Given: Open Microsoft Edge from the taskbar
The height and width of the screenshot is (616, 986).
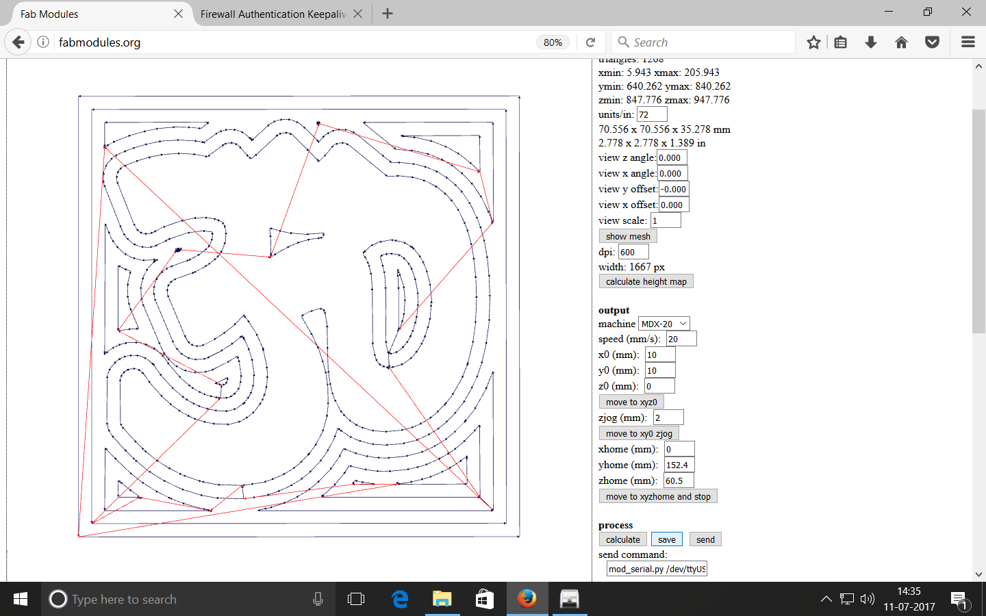Looking at the screenshot, I should (x=400, y=599).
